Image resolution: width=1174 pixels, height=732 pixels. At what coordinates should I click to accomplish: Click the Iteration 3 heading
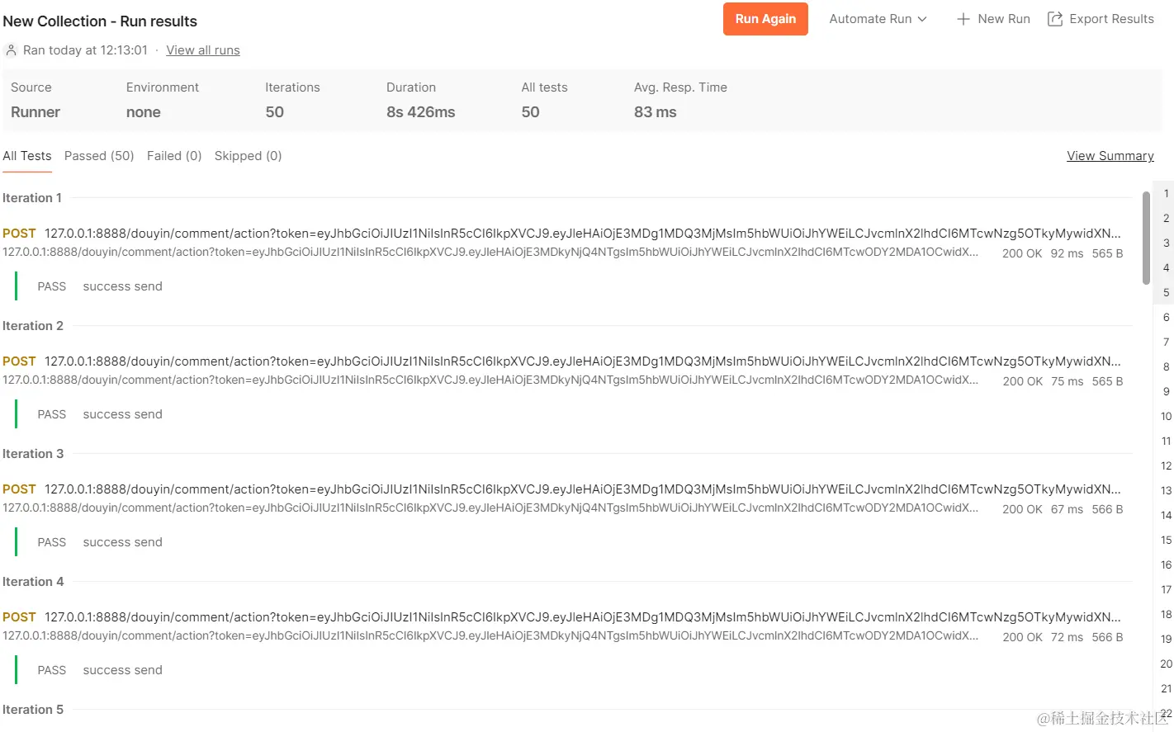(33, 454)
